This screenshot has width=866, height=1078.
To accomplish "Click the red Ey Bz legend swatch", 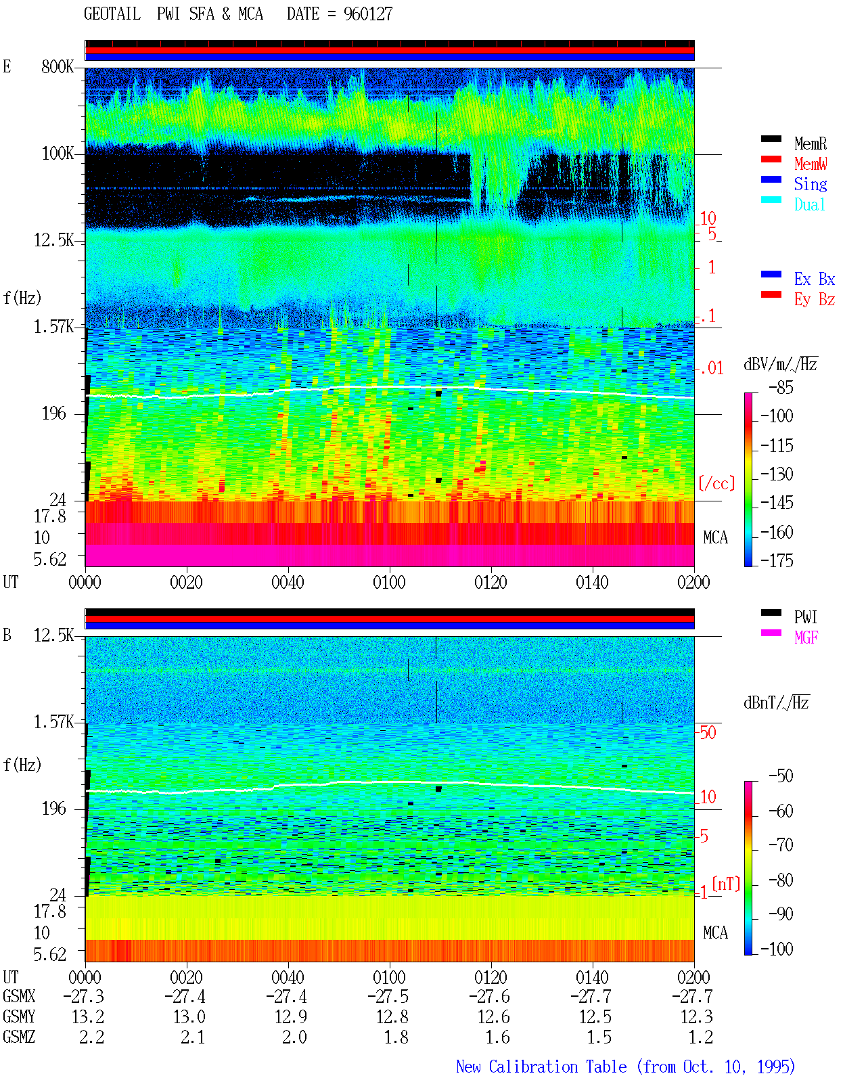I will [771, 294].
